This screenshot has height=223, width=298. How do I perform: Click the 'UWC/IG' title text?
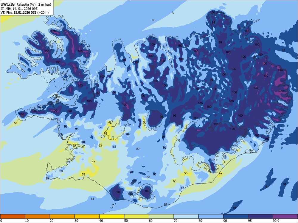coord(7,4)
